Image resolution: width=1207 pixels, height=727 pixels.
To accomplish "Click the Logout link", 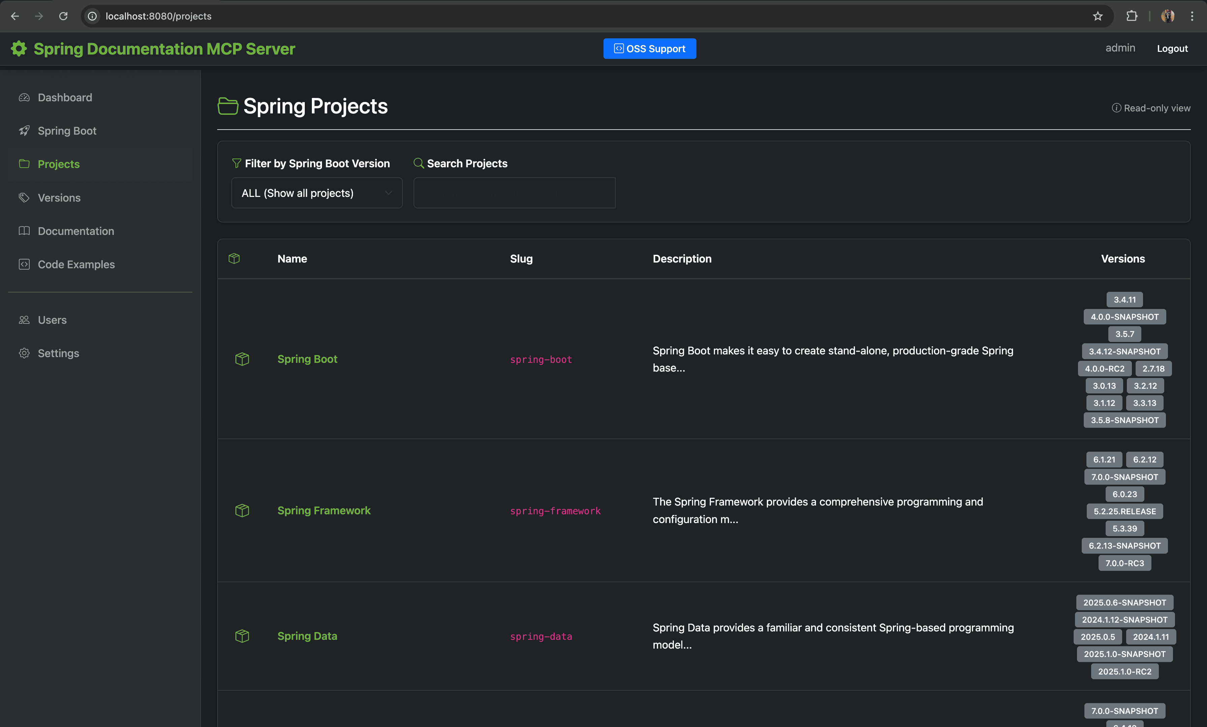I will coord(1172,48).
